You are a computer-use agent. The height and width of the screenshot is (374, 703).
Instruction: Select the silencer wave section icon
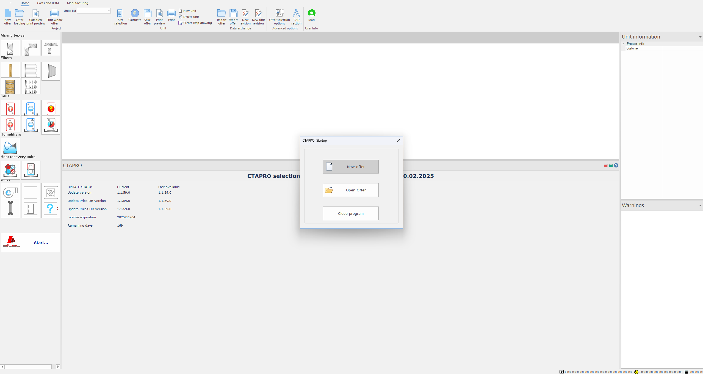[x=51, y=192]
